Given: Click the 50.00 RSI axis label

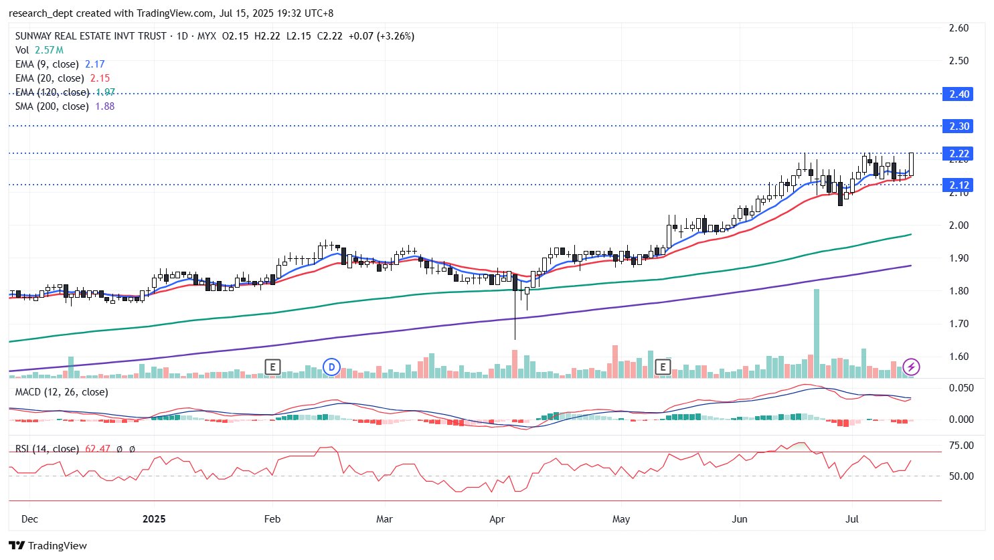Looking at the screenshot, I should click(x=961, y=476).
